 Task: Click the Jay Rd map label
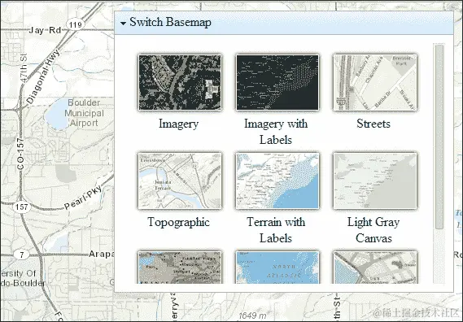45,30
